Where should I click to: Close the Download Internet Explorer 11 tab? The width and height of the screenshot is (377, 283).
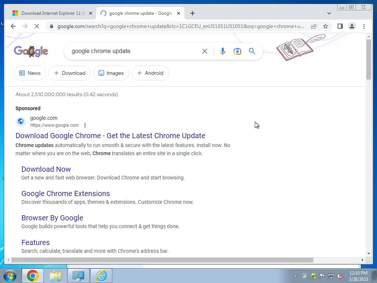pos(91,13)
